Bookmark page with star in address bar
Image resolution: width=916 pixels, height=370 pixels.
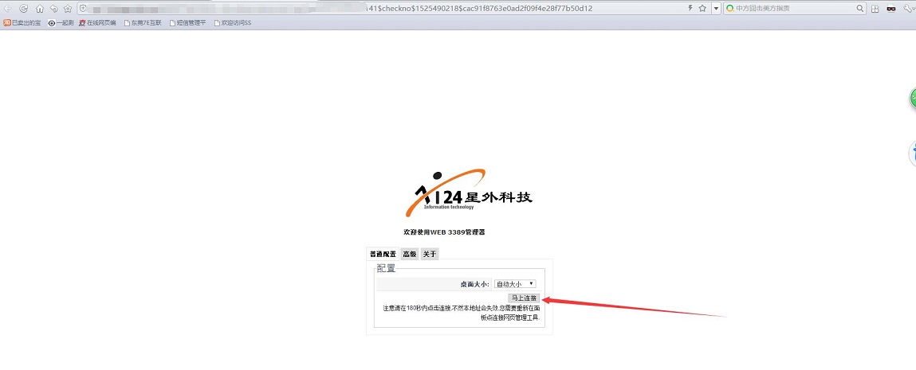(702, 8)
